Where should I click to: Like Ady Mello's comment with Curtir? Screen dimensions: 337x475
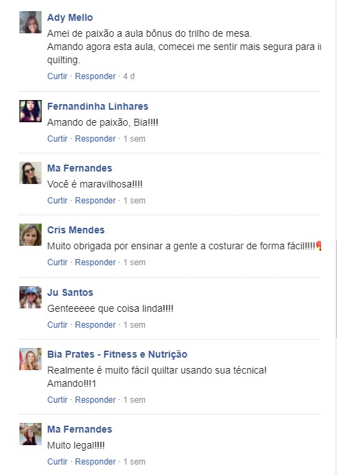[57, 76]
